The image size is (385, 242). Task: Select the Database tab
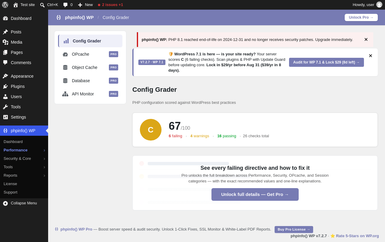click(90, 81)
